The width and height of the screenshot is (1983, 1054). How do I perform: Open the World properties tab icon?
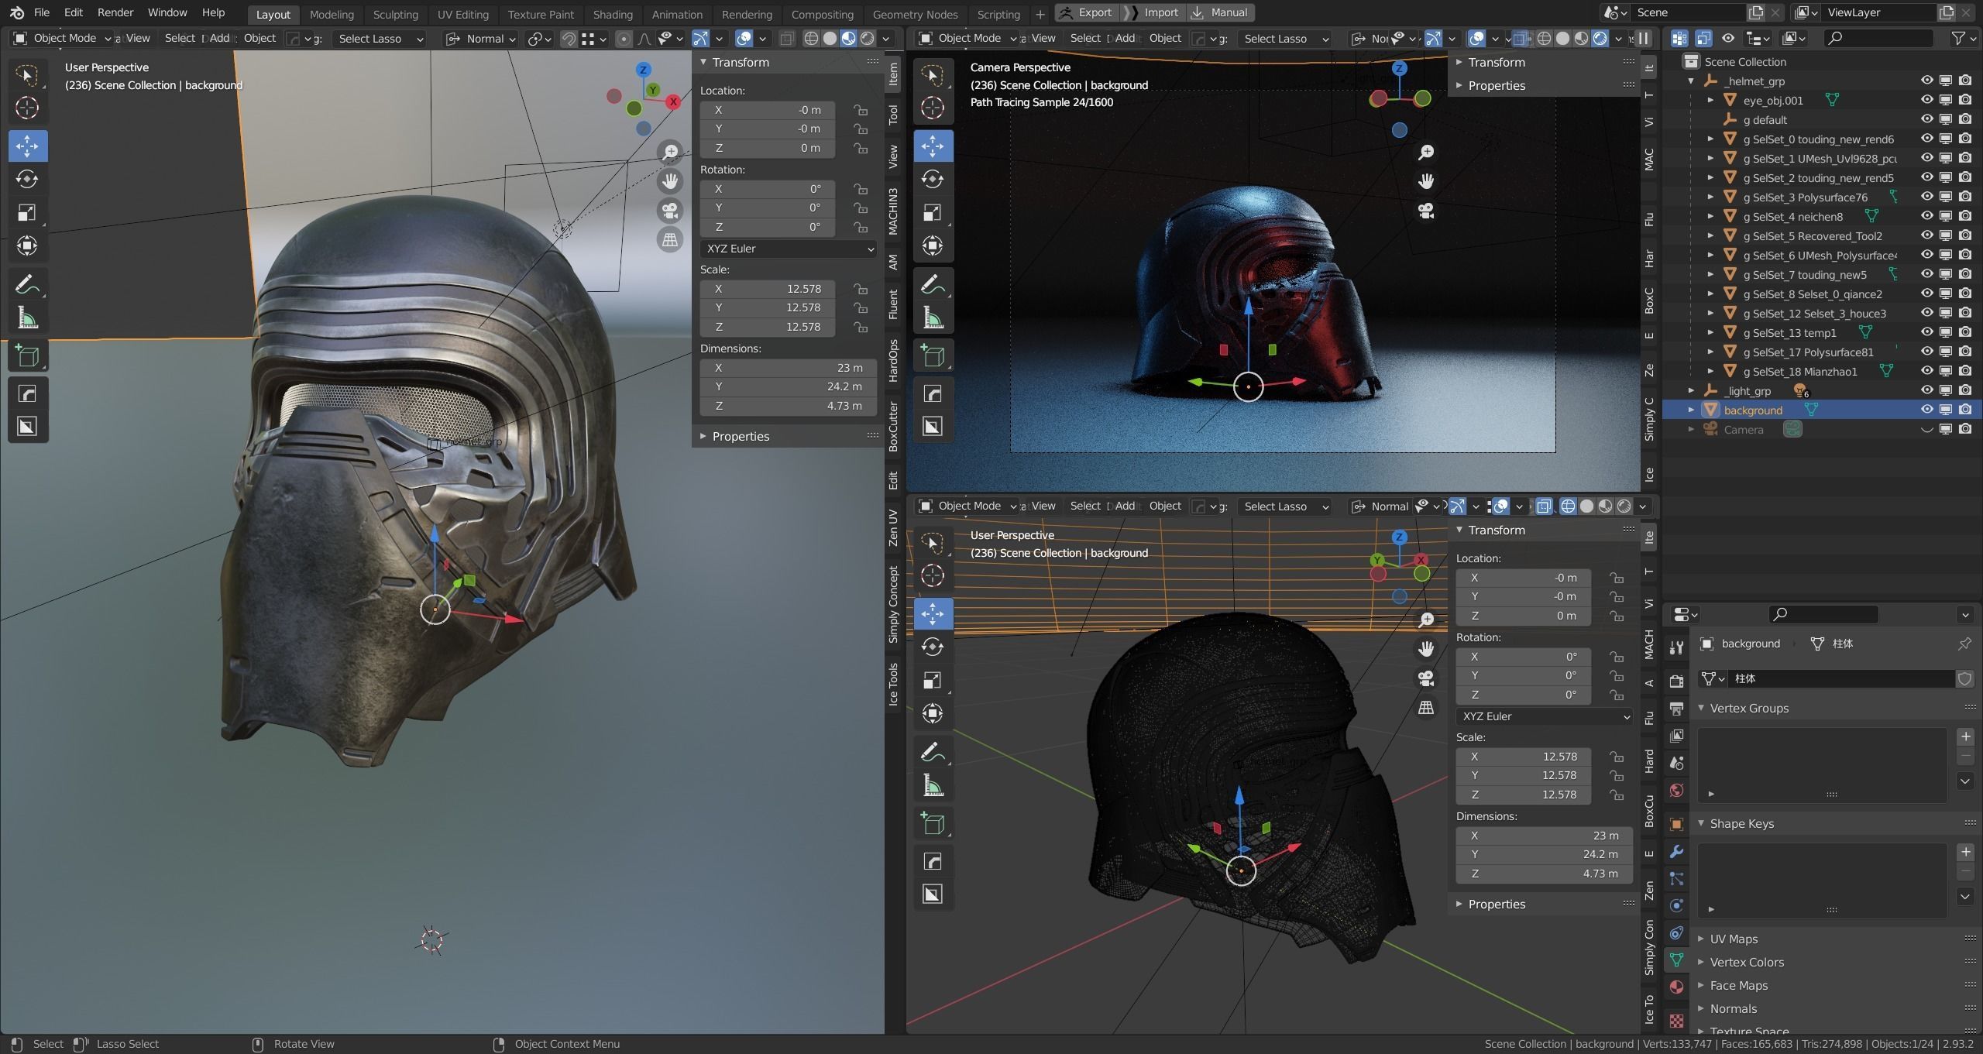pos(1677,790)
